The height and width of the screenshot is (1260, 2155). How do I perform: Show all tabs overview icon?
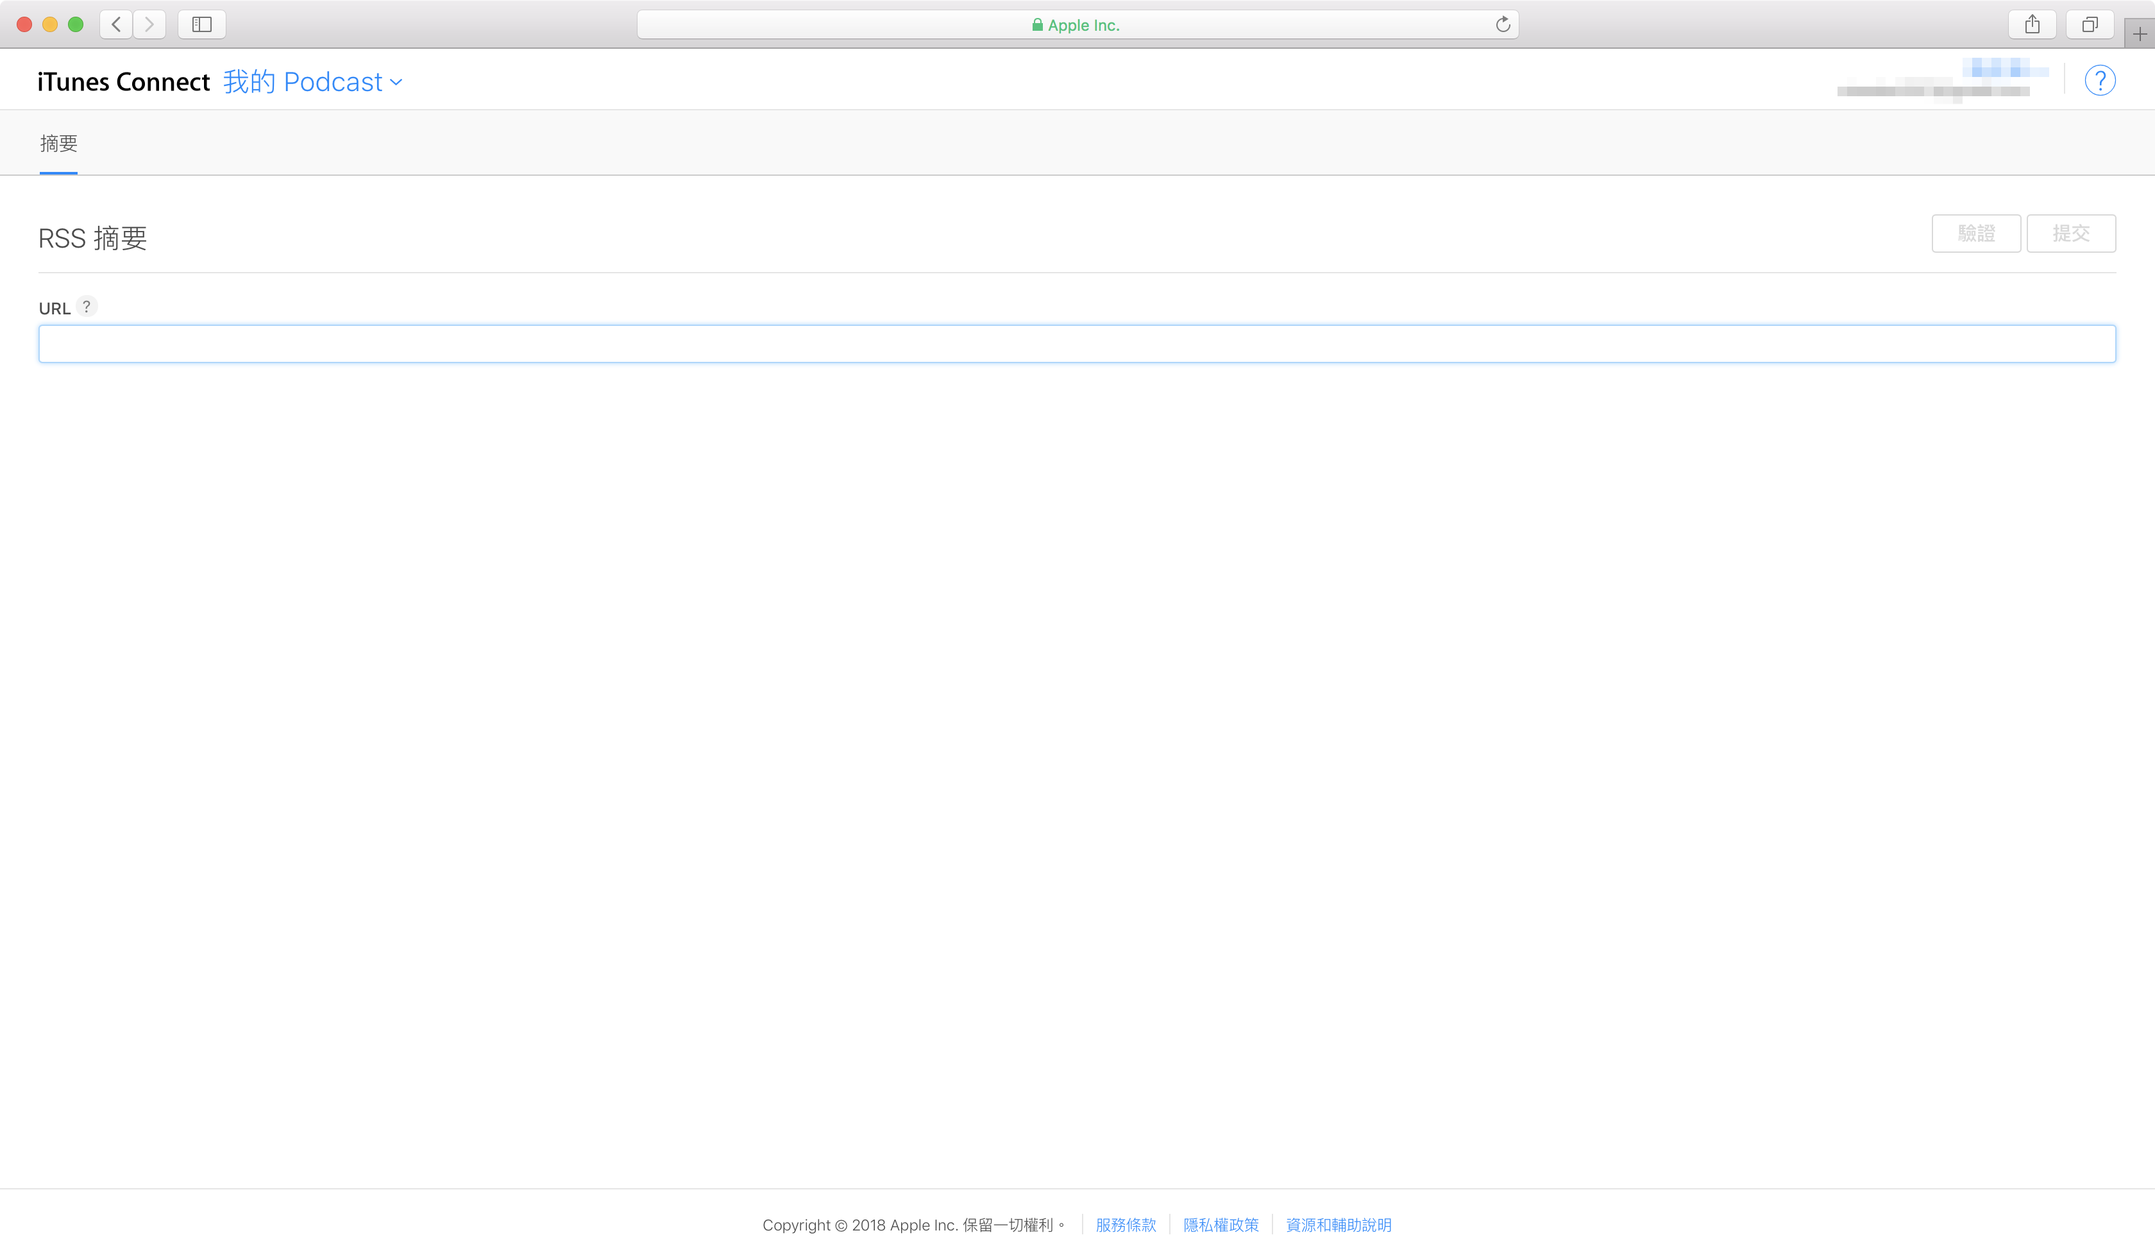2089,25
